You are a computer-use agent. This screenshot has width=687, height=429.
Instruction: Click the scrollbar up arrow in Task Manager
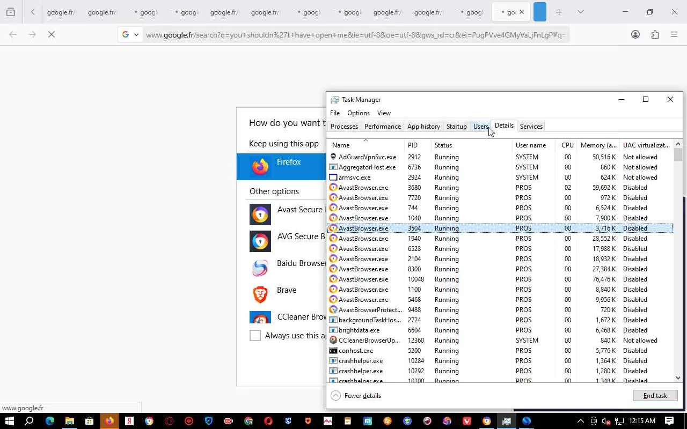[678, 144]
